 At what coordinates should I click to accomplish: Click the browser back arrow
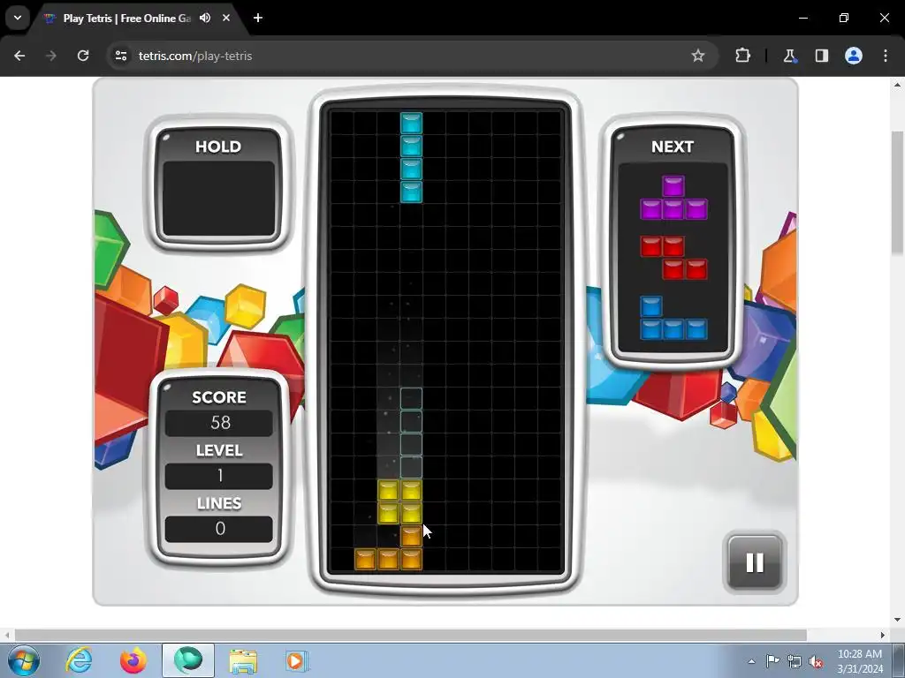pos(19,56)
